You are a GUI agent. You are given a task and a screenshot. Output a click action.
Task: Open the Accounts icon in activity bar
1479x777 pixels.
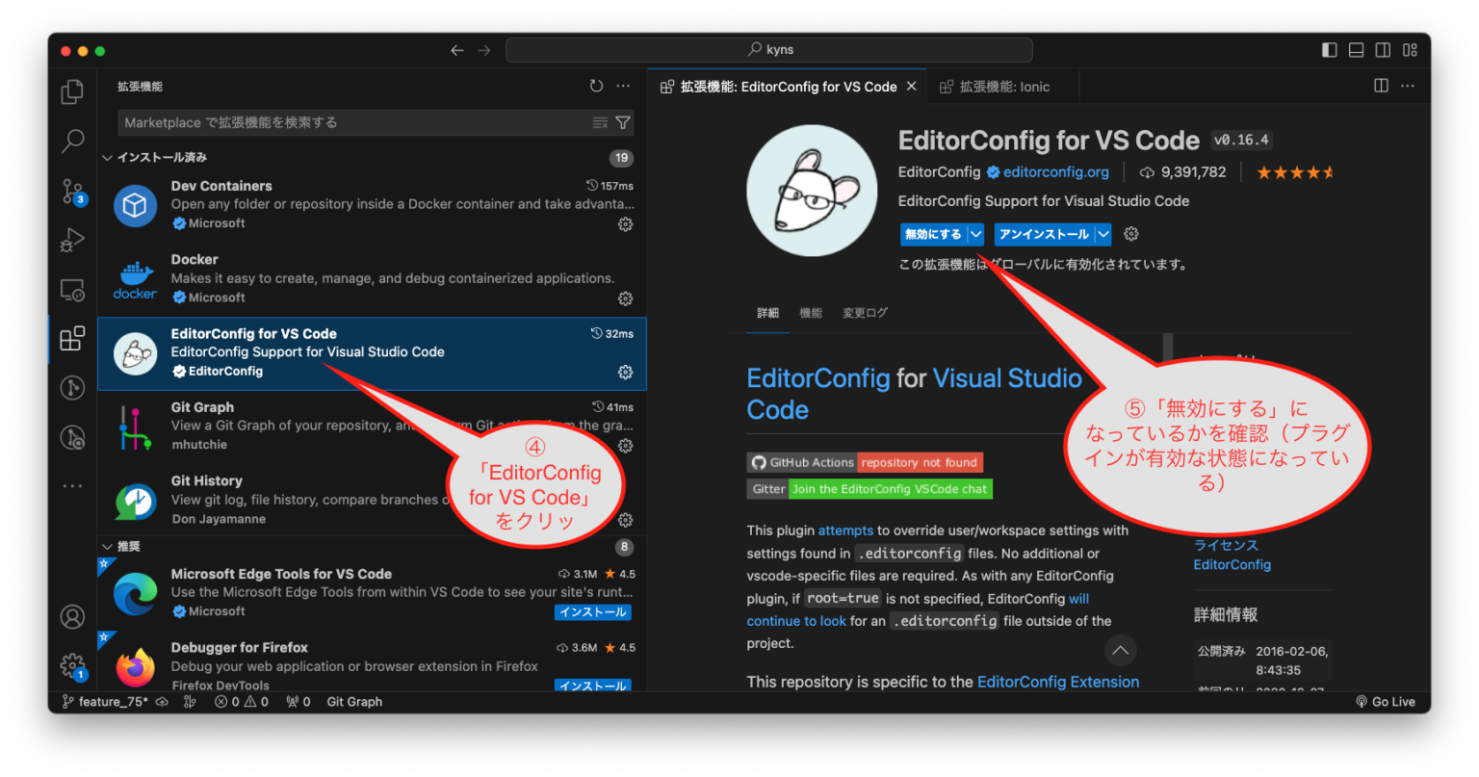(72, 616)
